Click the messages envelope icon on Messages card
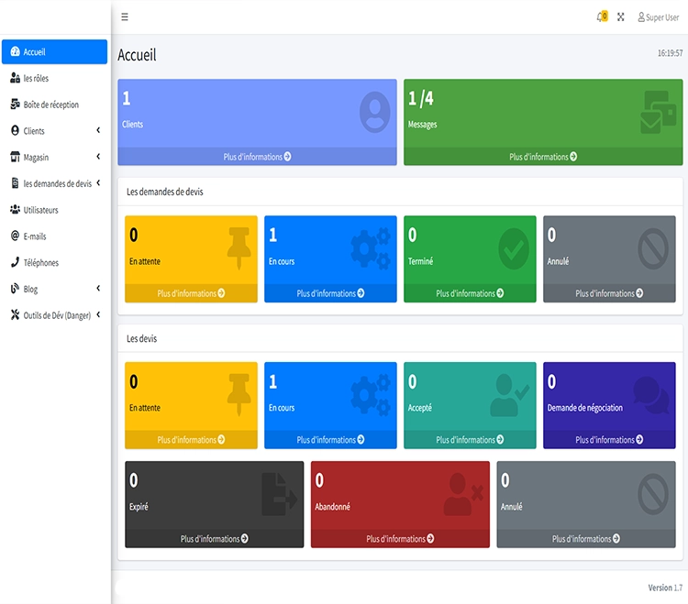The width and height of the screenshot is (688, 604). click(658, 112)
